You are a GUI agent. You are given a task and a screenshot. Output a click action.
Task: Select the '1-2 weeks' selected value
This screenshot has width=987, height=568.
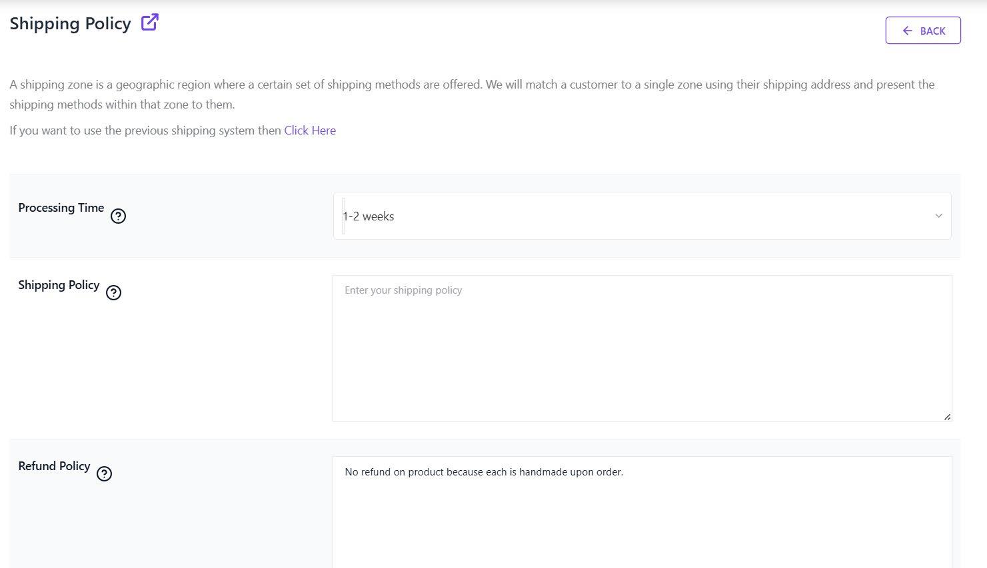[369, 216]
